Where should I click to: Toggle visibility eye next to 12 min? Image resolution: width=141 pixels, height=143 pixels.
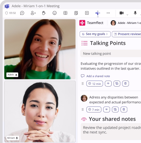108,84
